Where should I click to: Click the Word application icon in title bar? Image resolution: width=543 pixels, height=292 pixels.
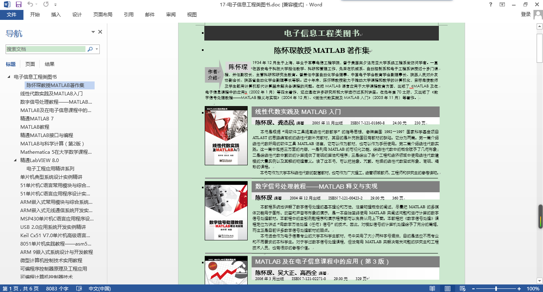pos(6,4)
